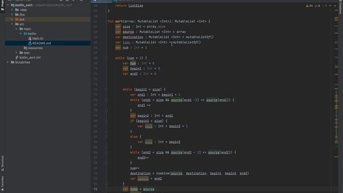Click the 'num++' statement
This screenshot has width=343, height=193.
[135, 168]
